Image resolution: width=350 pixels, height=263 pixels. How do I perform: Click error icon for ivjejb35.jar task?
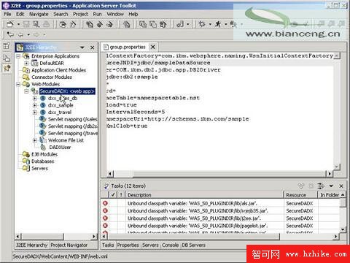point(105,210)
